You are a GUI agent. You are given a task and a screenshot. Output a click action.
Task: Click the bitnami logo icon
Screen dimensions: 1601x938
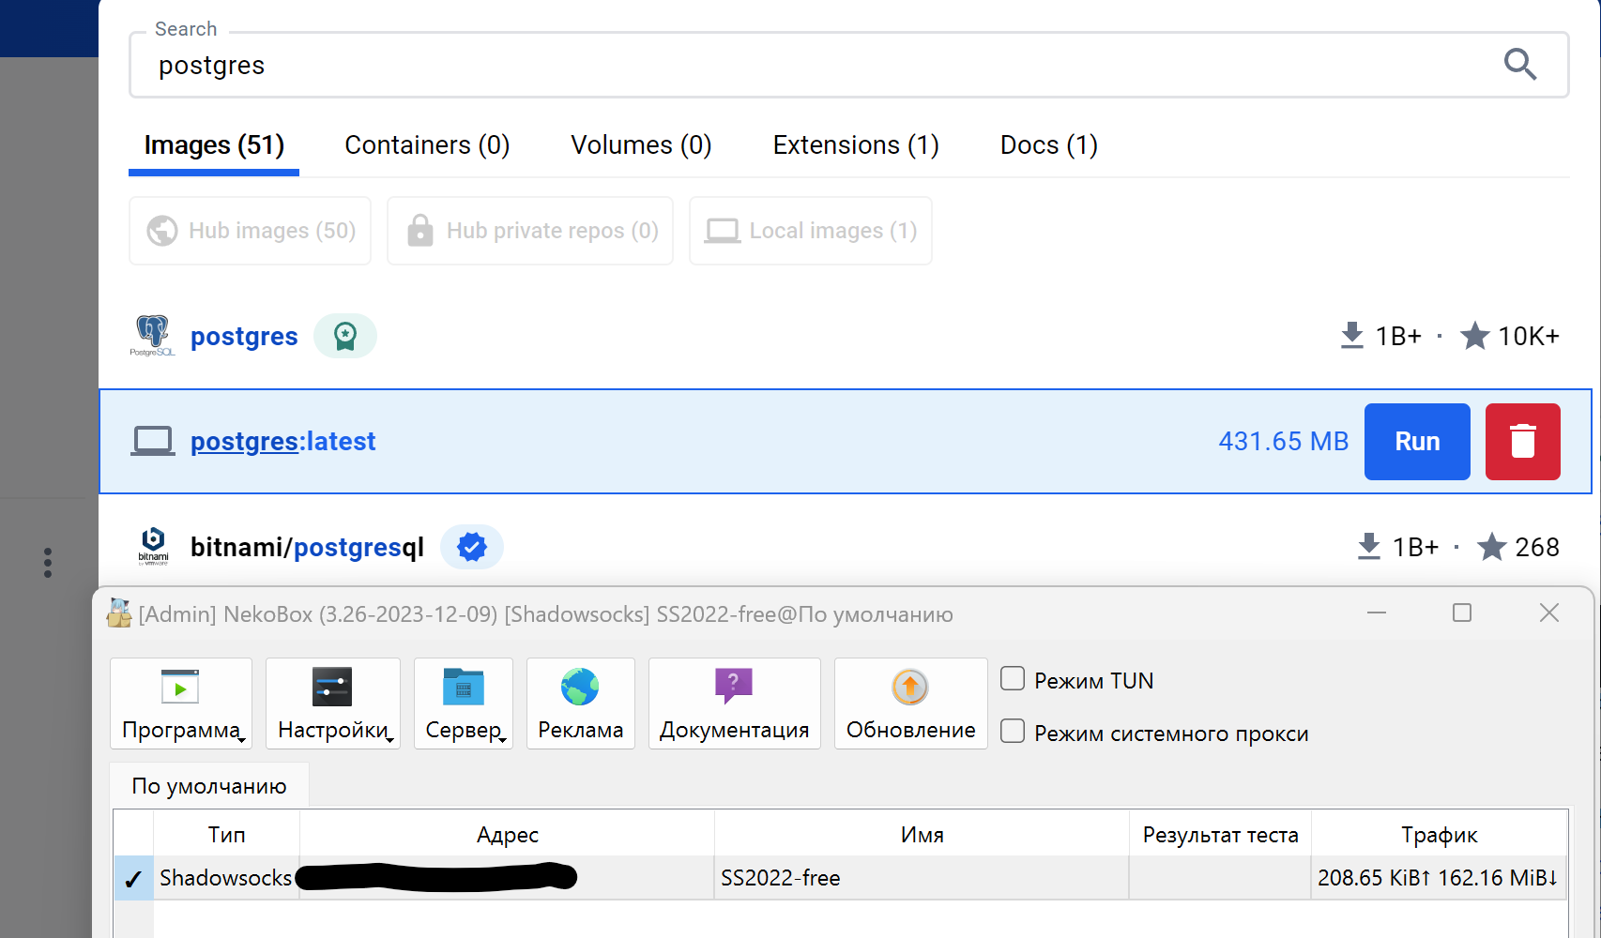pos(153,546)
